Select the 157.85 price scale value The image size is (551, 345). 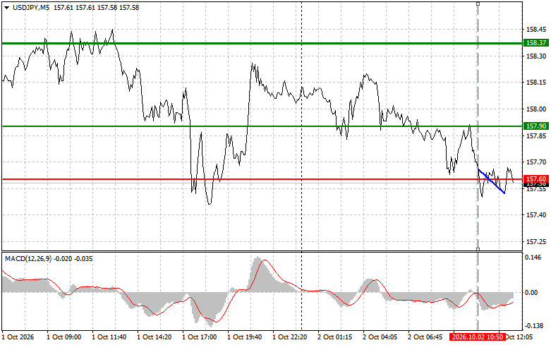[x=536, y=135]
